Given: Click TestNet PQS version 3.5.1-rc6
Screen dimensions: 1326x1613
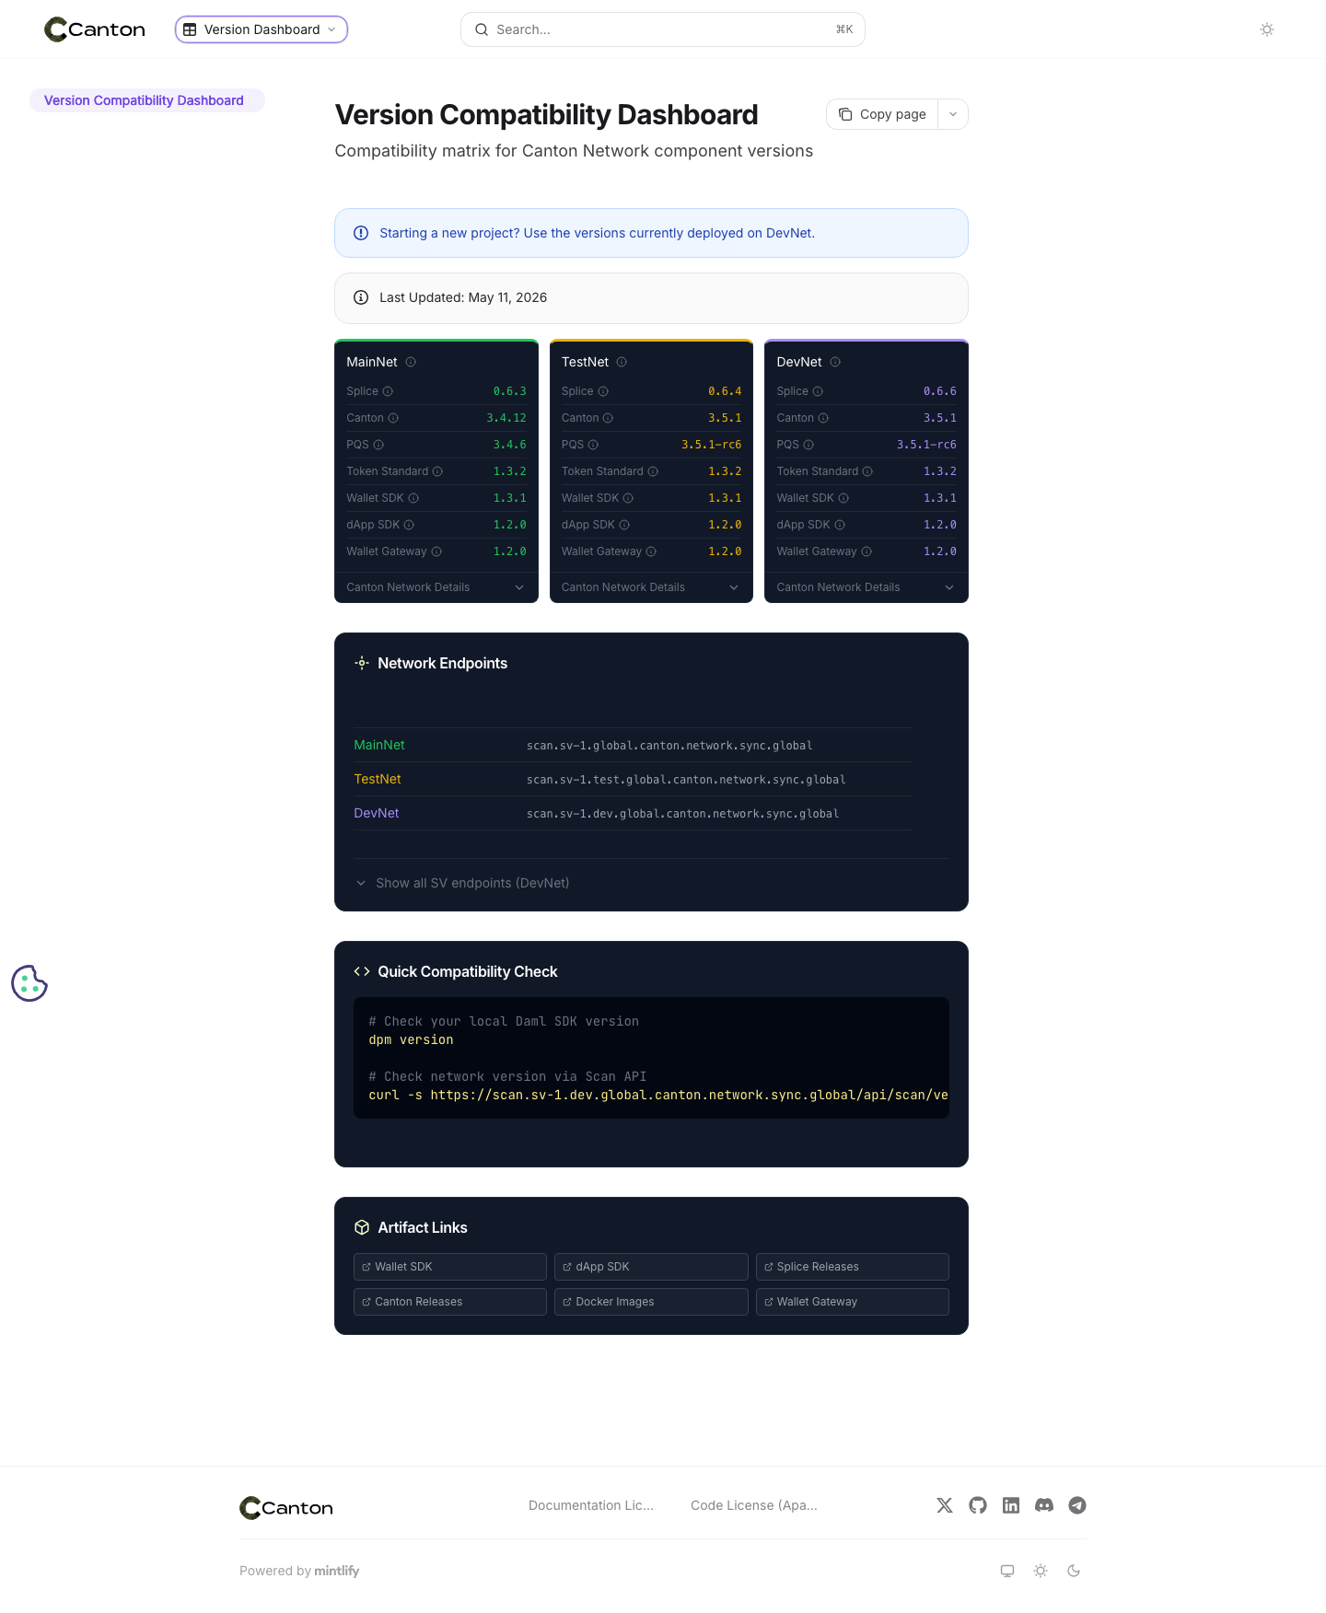Looking at the screenshot, I should [x=712, y=445].
